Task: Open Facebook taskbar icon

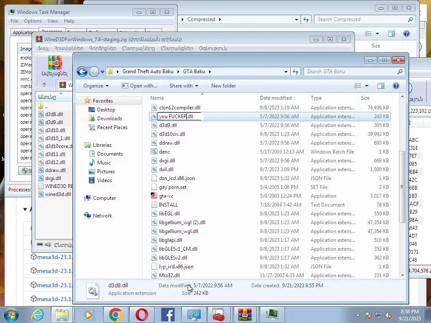Action: tap(168, 315)
